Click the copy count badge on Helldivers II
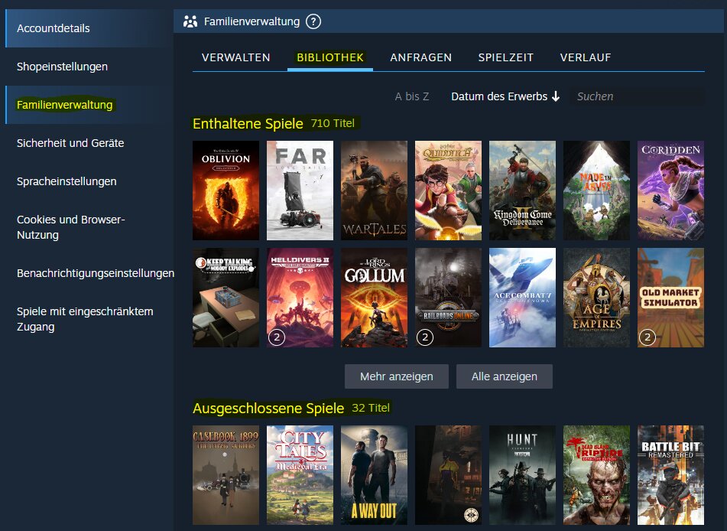Viewport: 727px width, 531px height. (277, 337)
